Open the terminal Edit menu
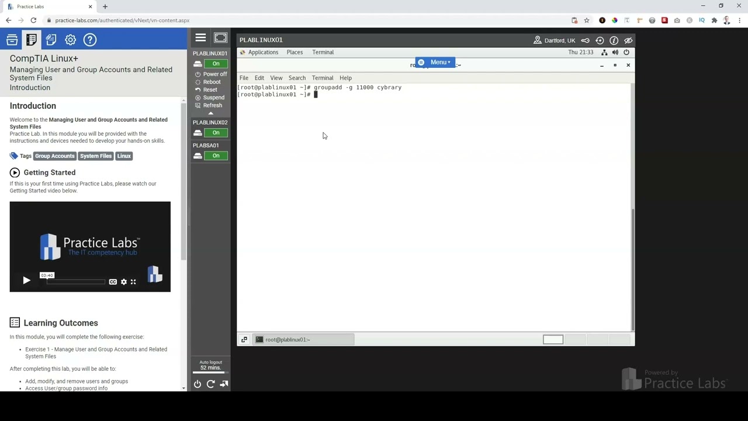 pyautogui.click(x=259, y=78)
